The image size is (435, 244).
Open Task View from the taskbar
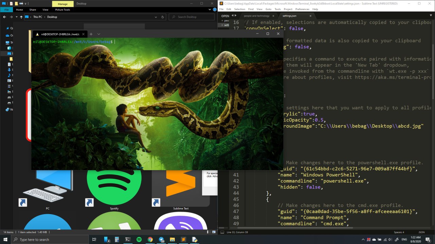pyautogui.click(x=94, y=239)
